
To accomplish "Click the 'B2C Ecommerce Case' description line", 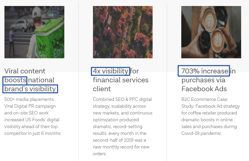I will point(204,99).
